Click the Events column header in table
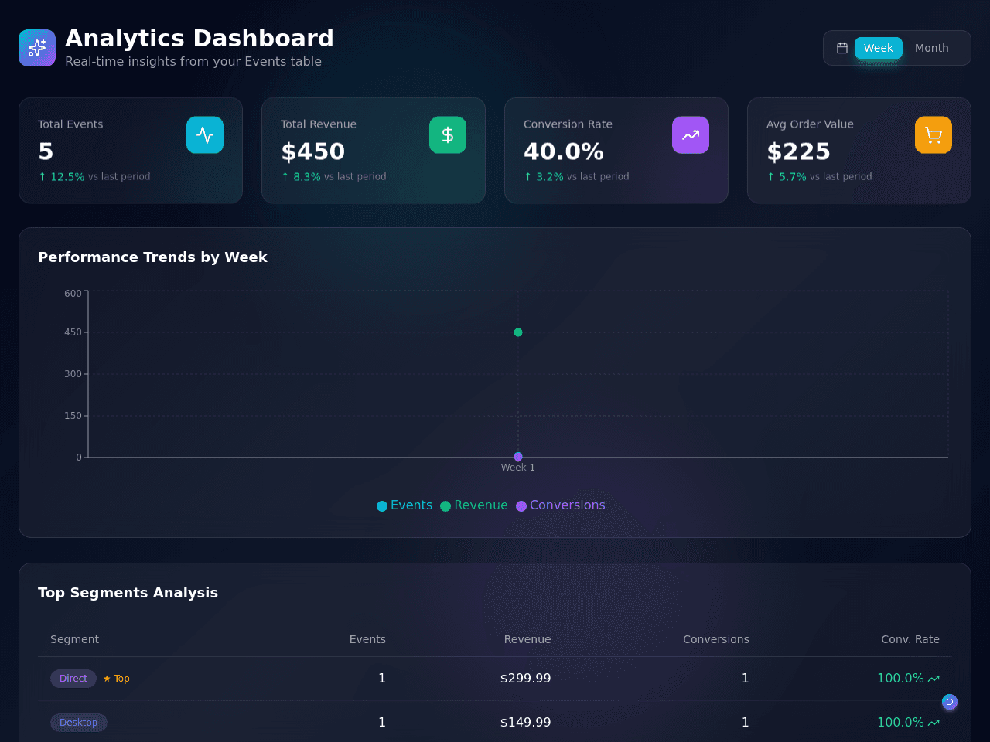Screen dimensions: 990x742 pyautogui.click(x=367, y=639)
